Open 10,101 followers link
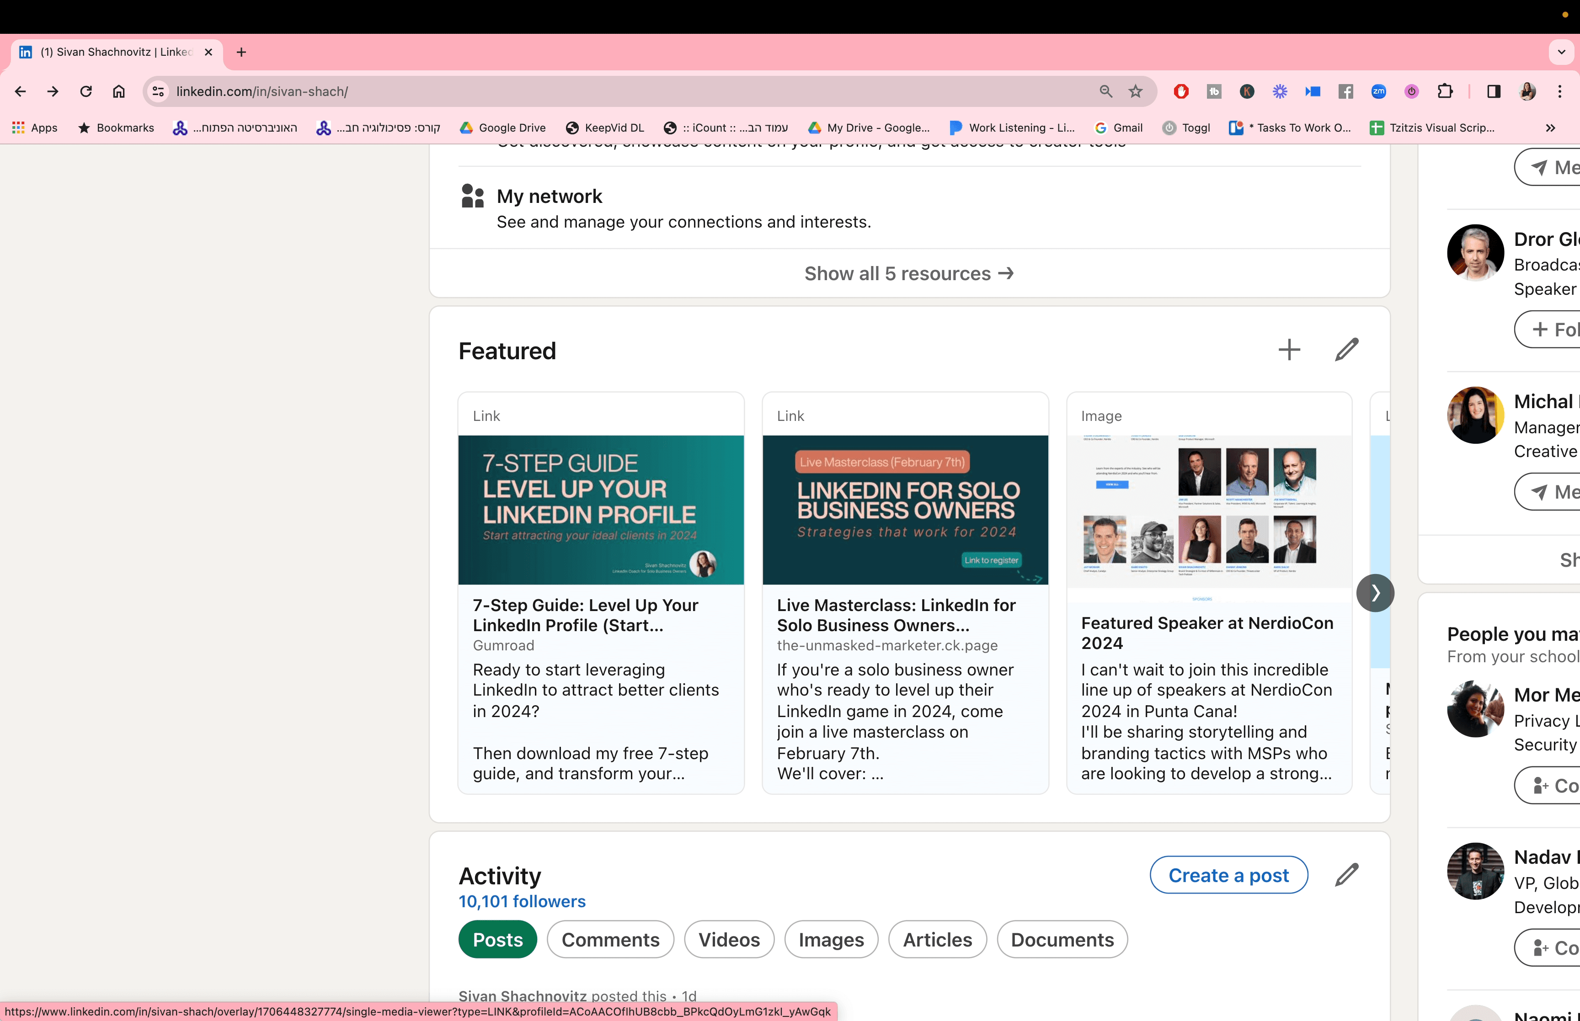This screenshot has height=1021, width=1580. pos(522,902)
